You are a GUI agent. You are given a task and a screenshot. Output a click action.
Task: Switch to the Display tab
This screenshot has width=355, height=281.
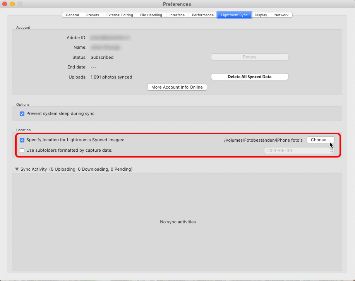click(x=261, y=15)
